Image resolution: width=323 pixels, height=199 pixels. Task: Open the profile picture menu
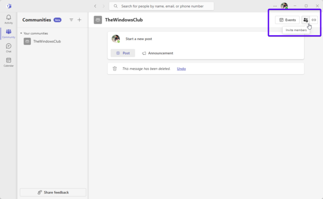pos(284,6)
